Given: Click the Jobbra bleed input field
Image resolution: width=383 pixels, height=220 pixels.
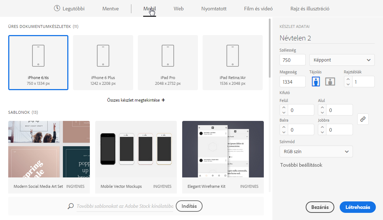Looking at the screenshot, I should pos(339,129).
